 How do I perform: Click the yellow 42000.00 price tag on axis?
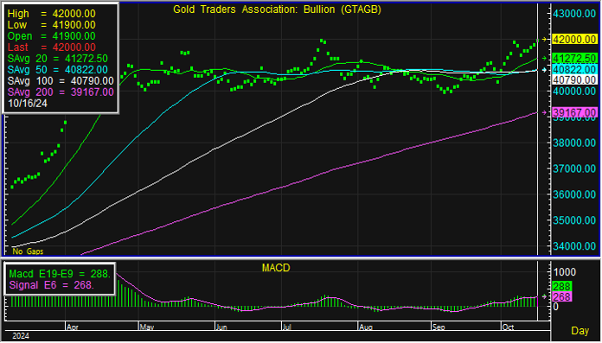click(574, 39)
